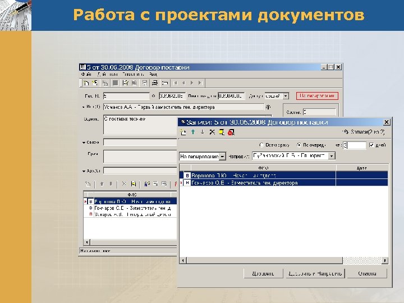Open the Доступ 'общий' dropdown in main window
Screen dimensions: 404x303
pos(286,96)
